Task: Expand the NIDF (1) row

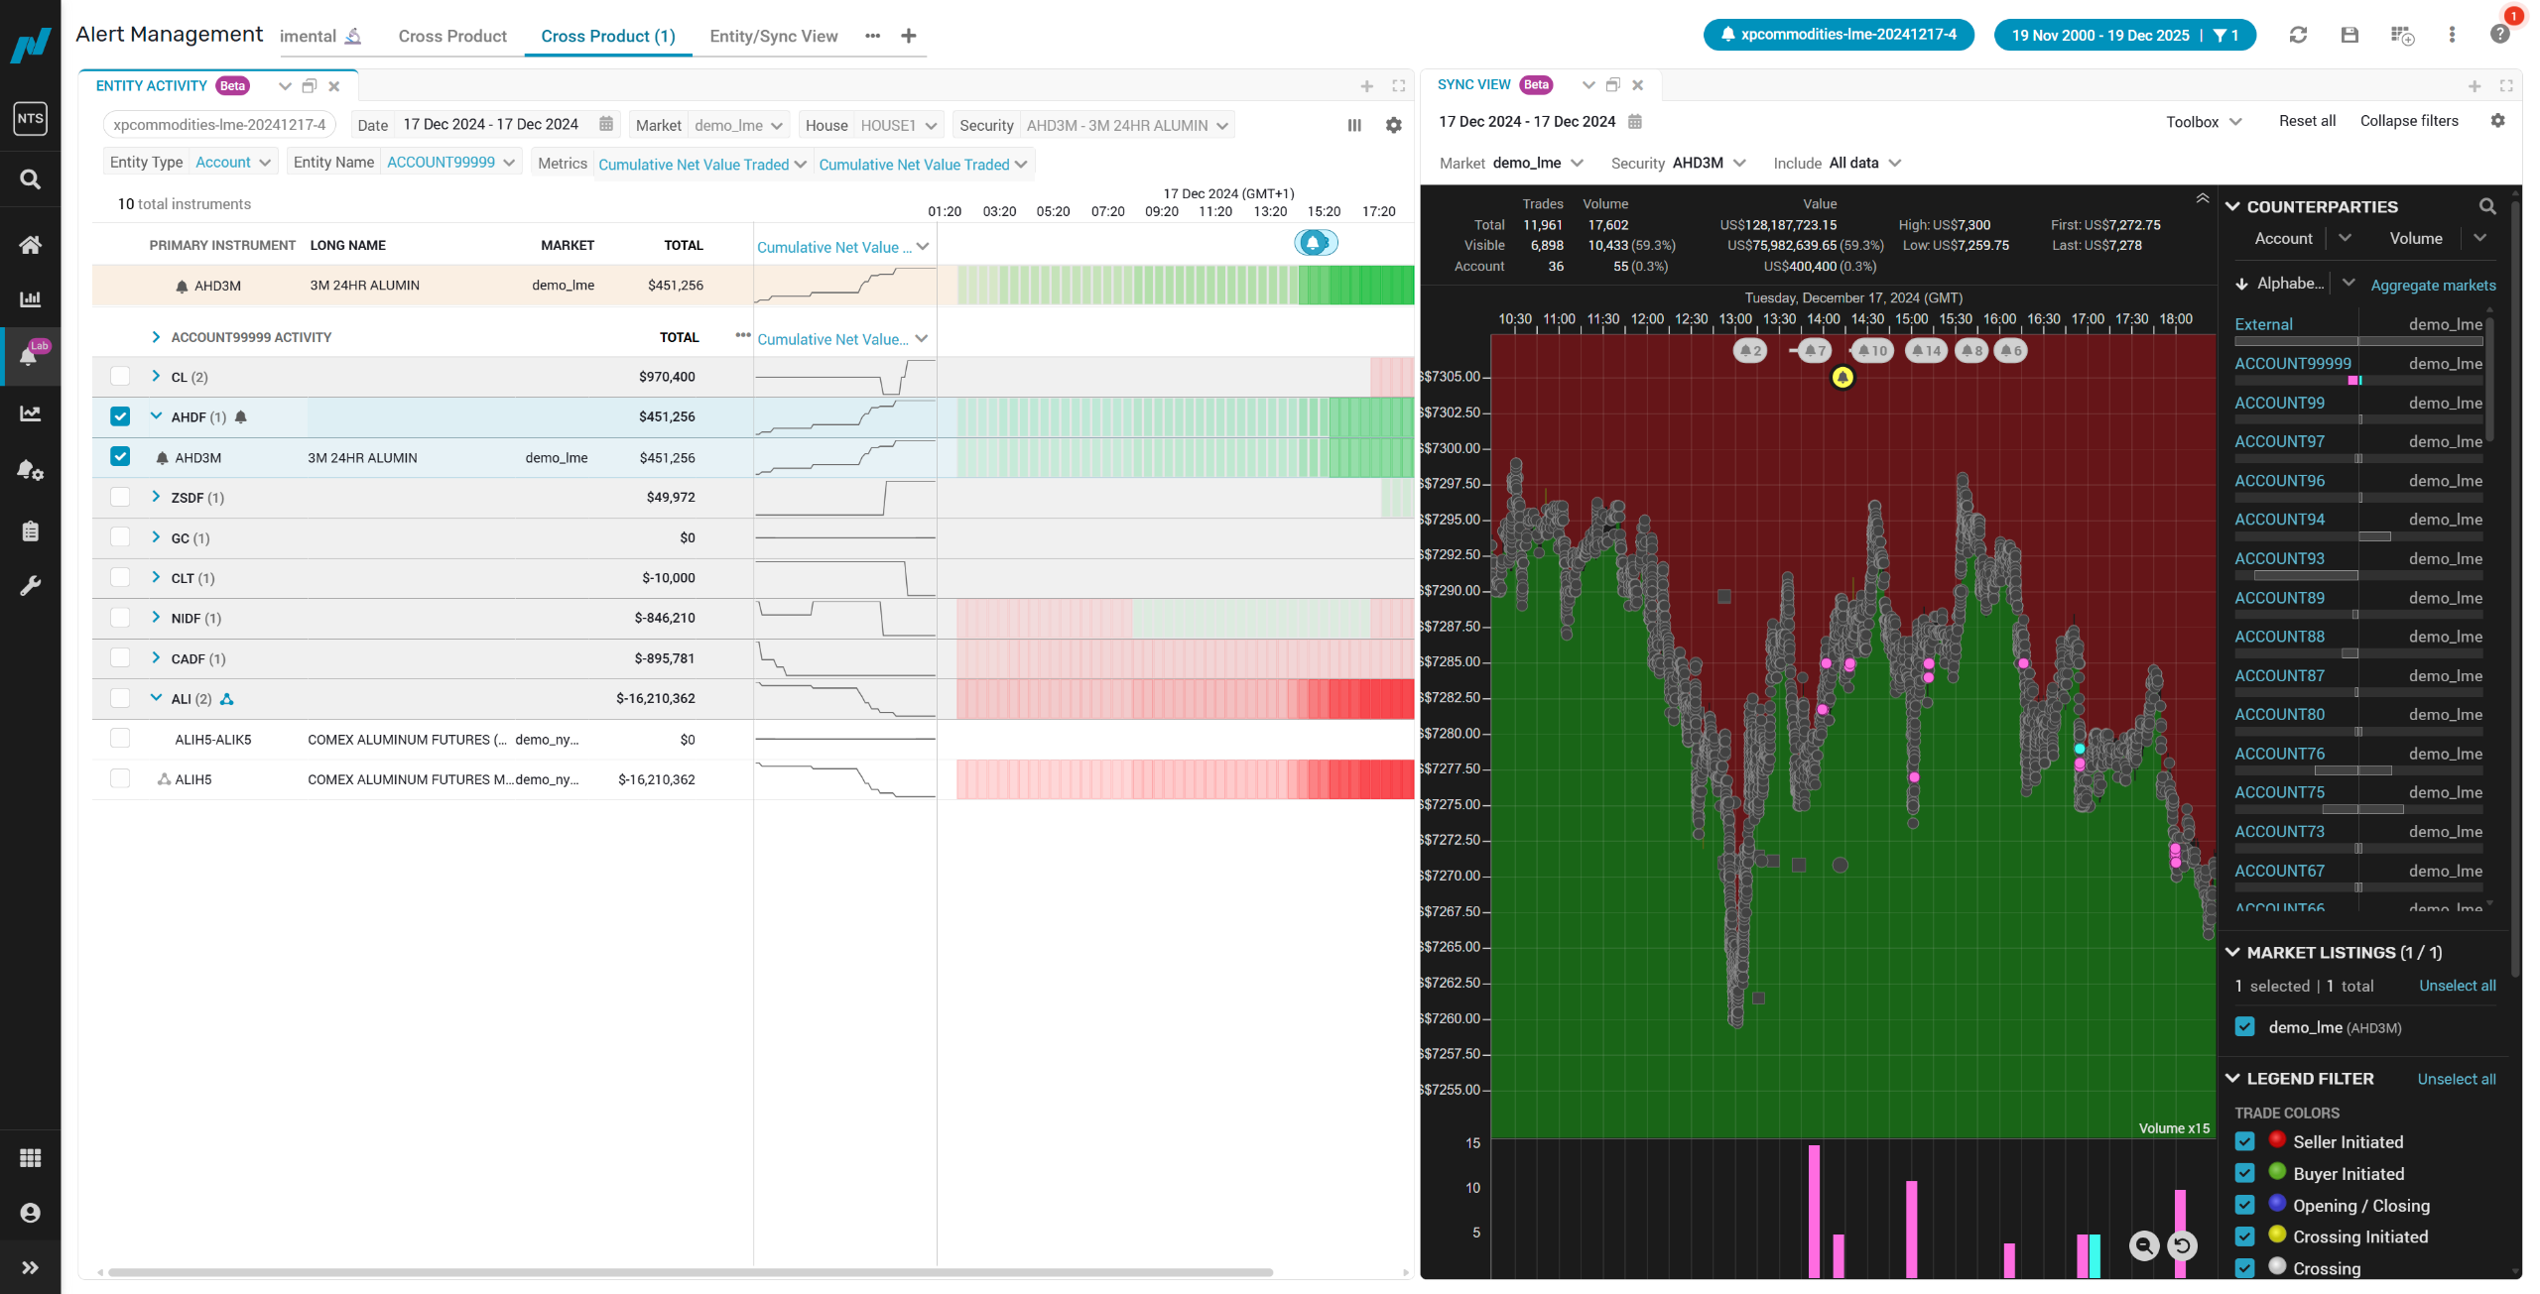Action: click(156, 617)
